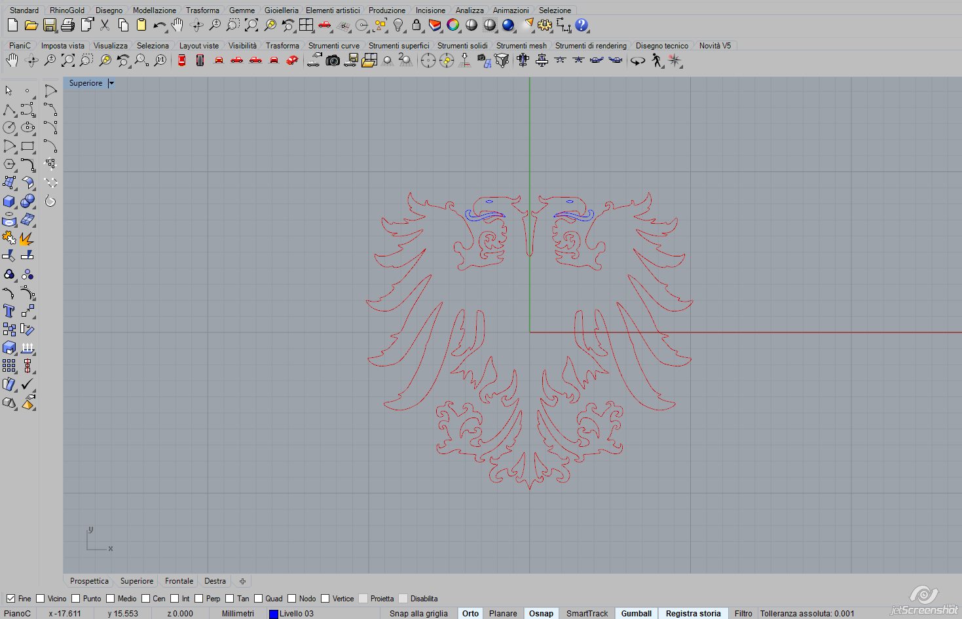Toggle Planare mode in status bar
The image size is (962, 619).
503,614
